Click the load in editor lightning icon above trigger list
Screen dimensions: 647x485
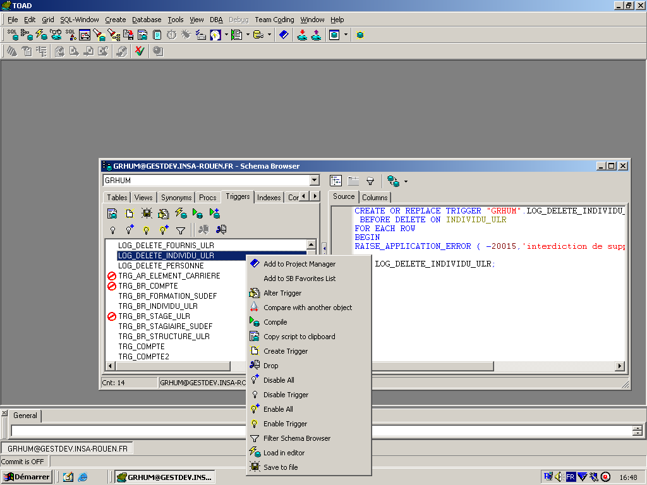click(x=181, y=213)
